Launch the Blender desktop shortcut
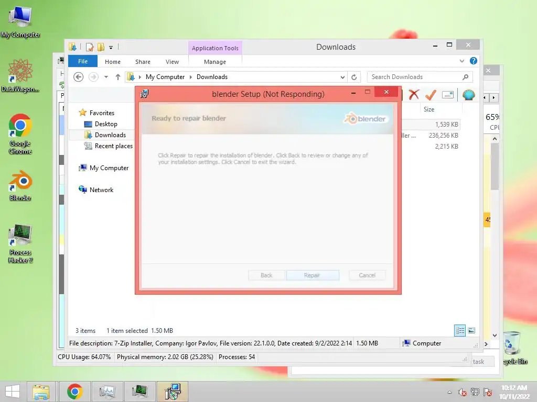 20,185
